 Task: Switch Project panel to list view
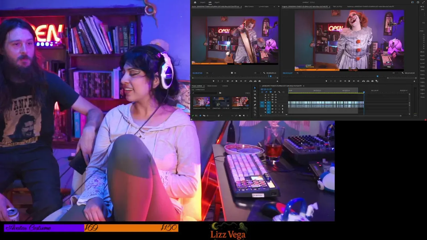coord(196,116)
